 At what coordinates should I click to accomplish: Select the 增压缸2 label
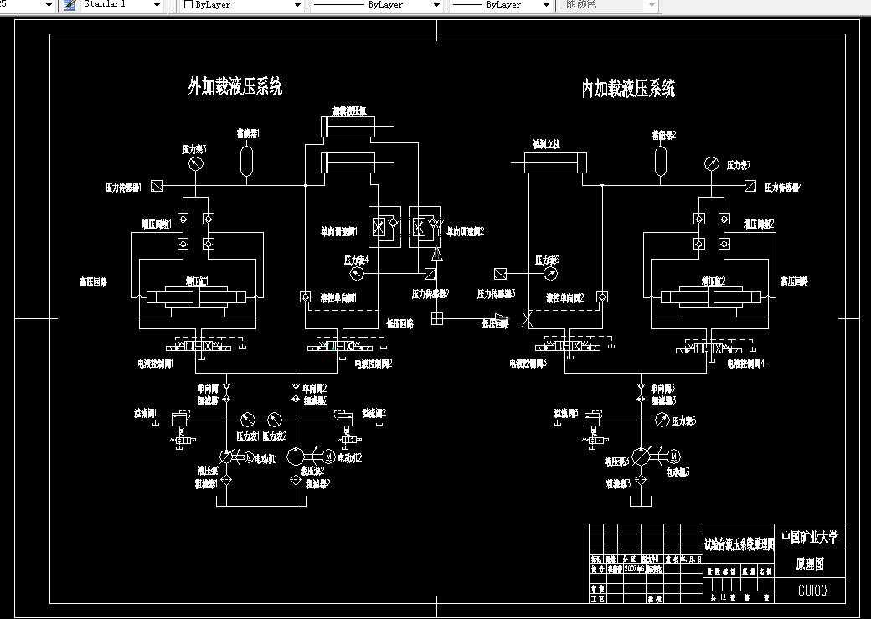714,281
